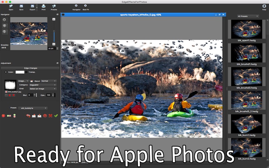Click the Opa. value stepper arrows
This screenshot has height=168, width=269.
coord(53,95)
